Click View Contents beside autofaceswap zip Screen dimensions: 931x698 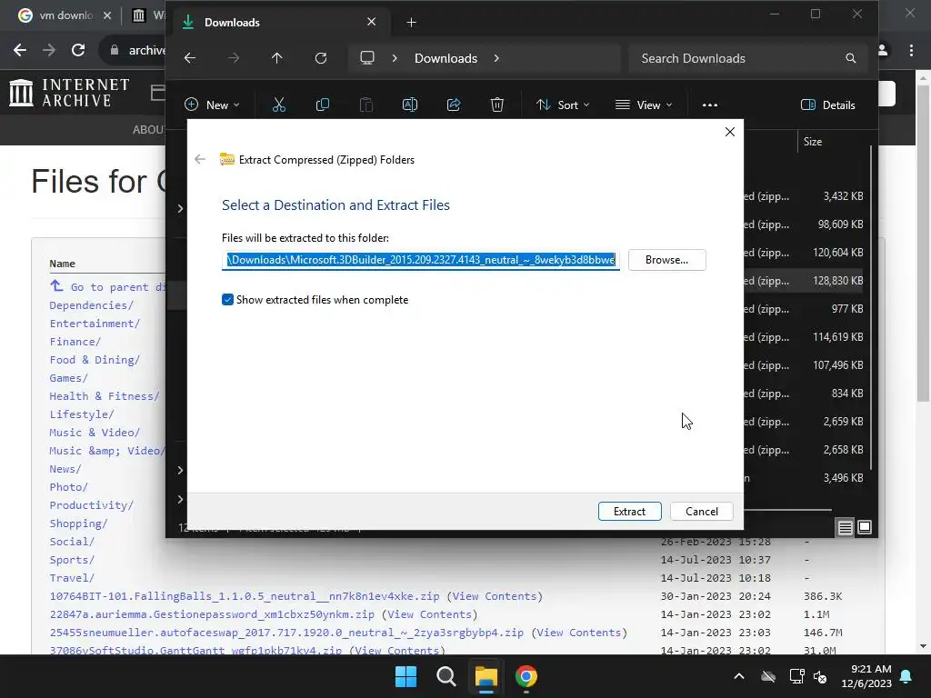(x=579, y=633)
